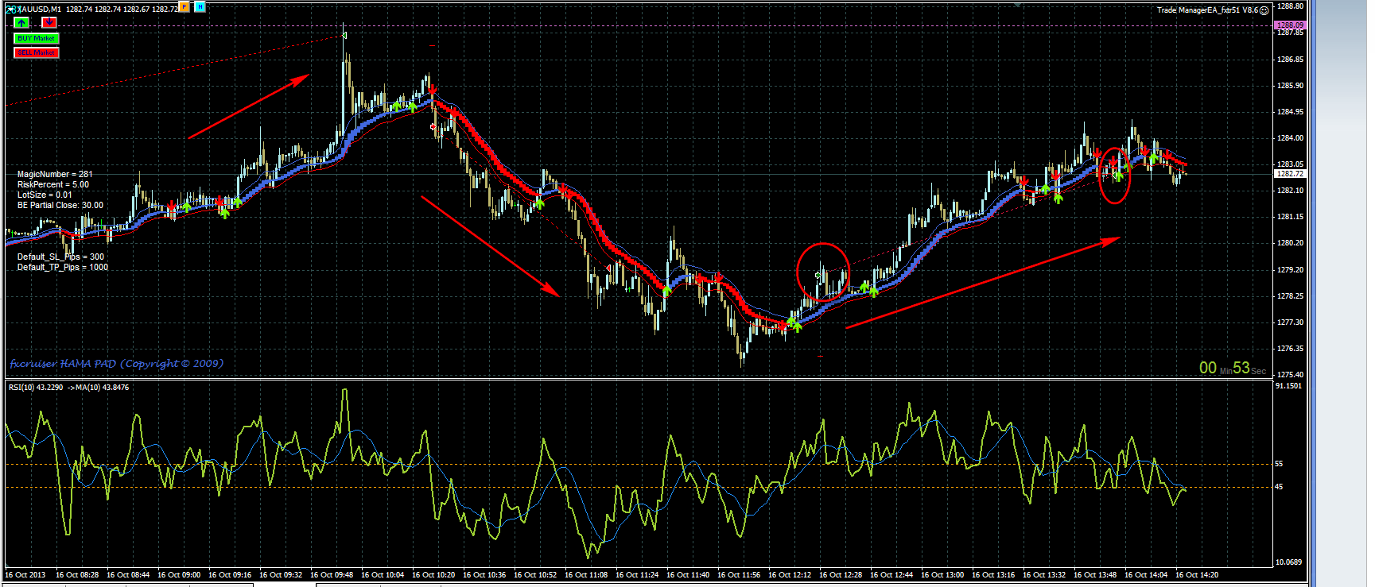Click the Trade ManagerEA_fxtr51 V8.6 label
Image resolution: width=1375 pixels, height=587 pixels.
[1207, 10]
